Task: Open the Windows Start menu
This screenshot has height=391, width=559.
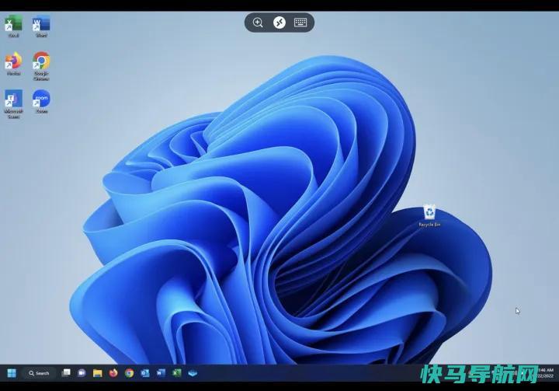Action: pos(12,373)
